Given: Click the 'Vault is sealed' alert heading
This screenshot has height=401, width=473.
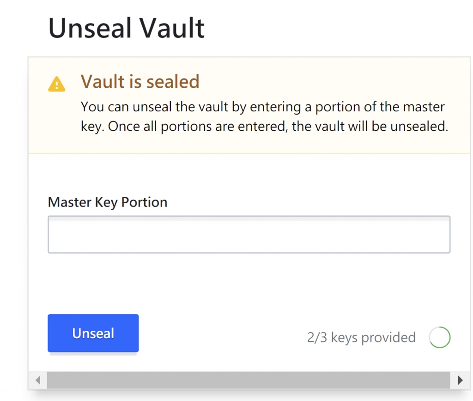Looking at the screenshot, I should click(140, 82).
